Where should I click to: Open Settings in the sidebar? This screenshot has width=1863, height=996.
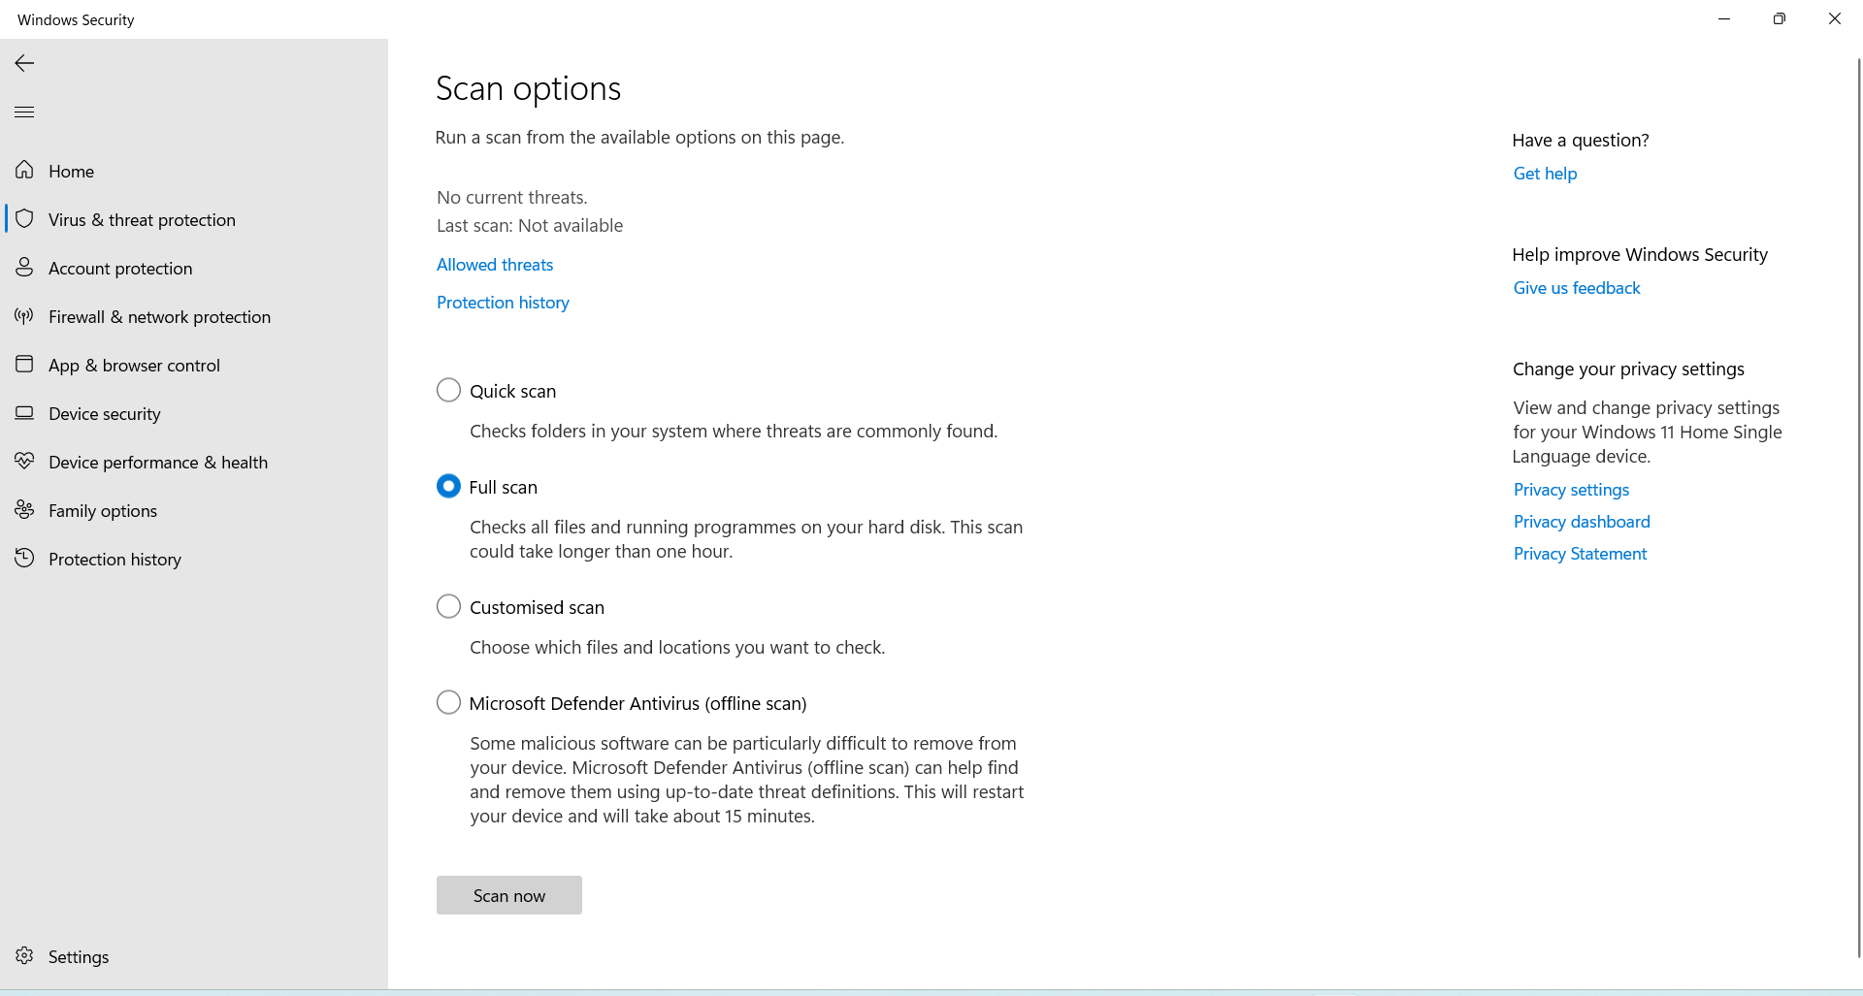pyautogui.click(x=78, y=957)
